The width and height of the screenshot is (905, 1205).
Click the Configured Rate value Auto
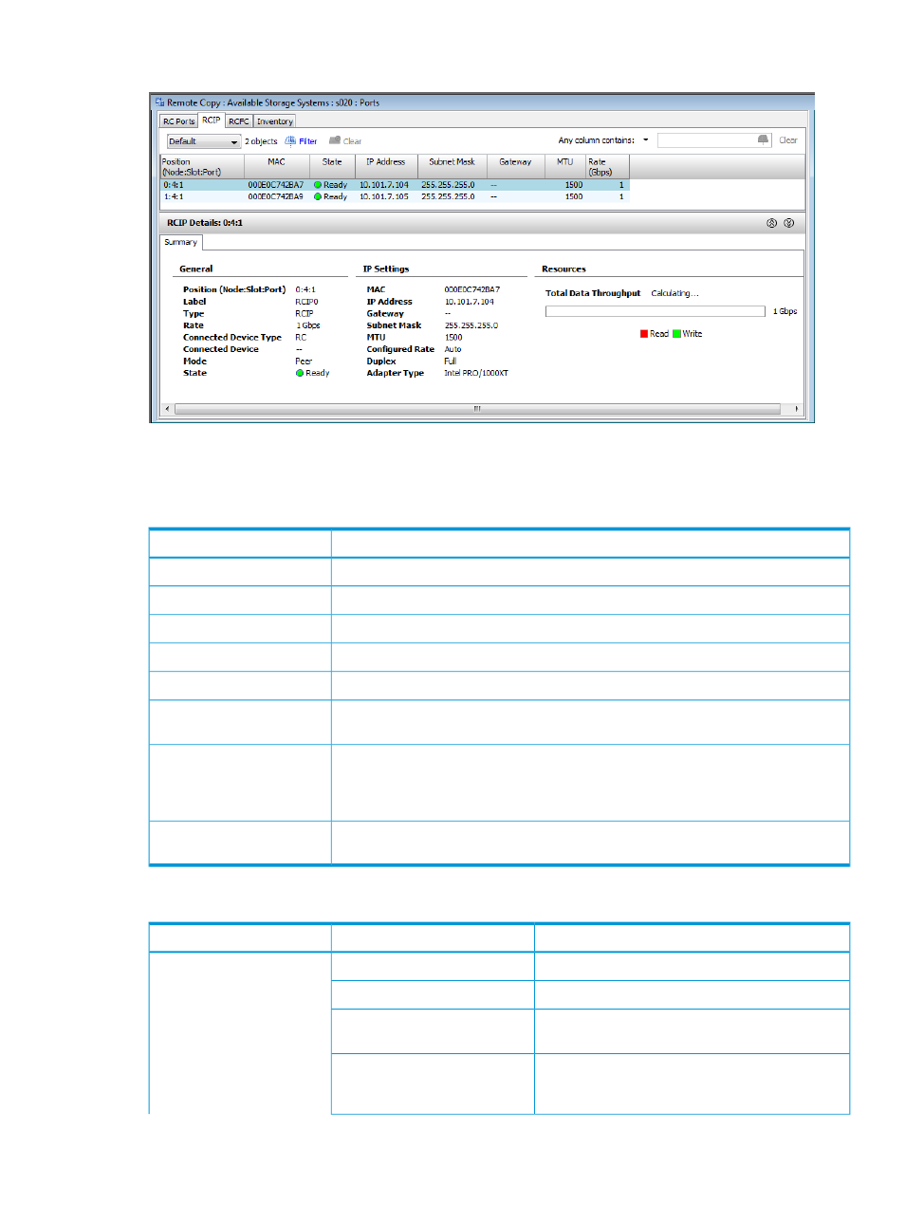452,349
